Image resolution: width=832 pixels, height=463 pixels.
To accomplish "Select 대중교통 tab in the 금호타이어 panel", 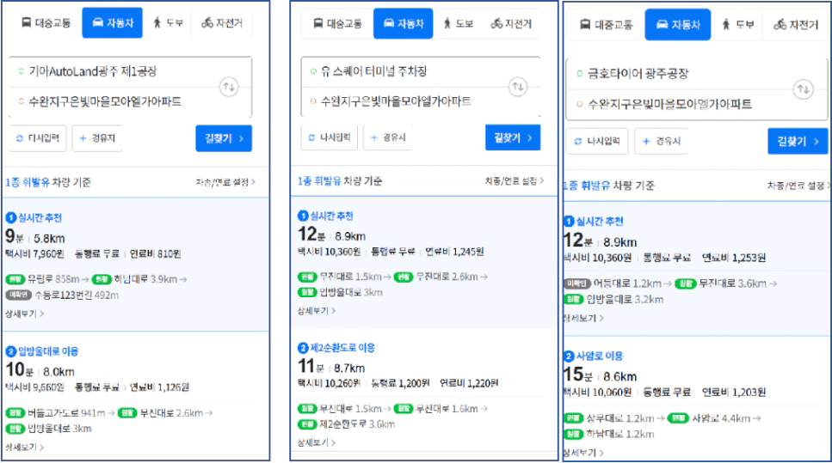I will point(606,25).
